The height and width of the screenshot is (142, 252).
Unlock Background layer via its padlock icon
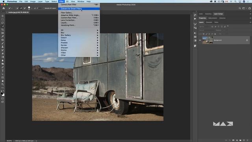pyautogui.click(x=247, y=40)
